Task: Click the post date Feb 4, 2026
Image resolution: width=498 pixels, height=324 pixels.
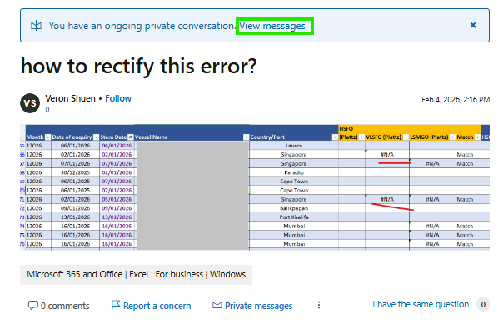Action: click(456, 100)
